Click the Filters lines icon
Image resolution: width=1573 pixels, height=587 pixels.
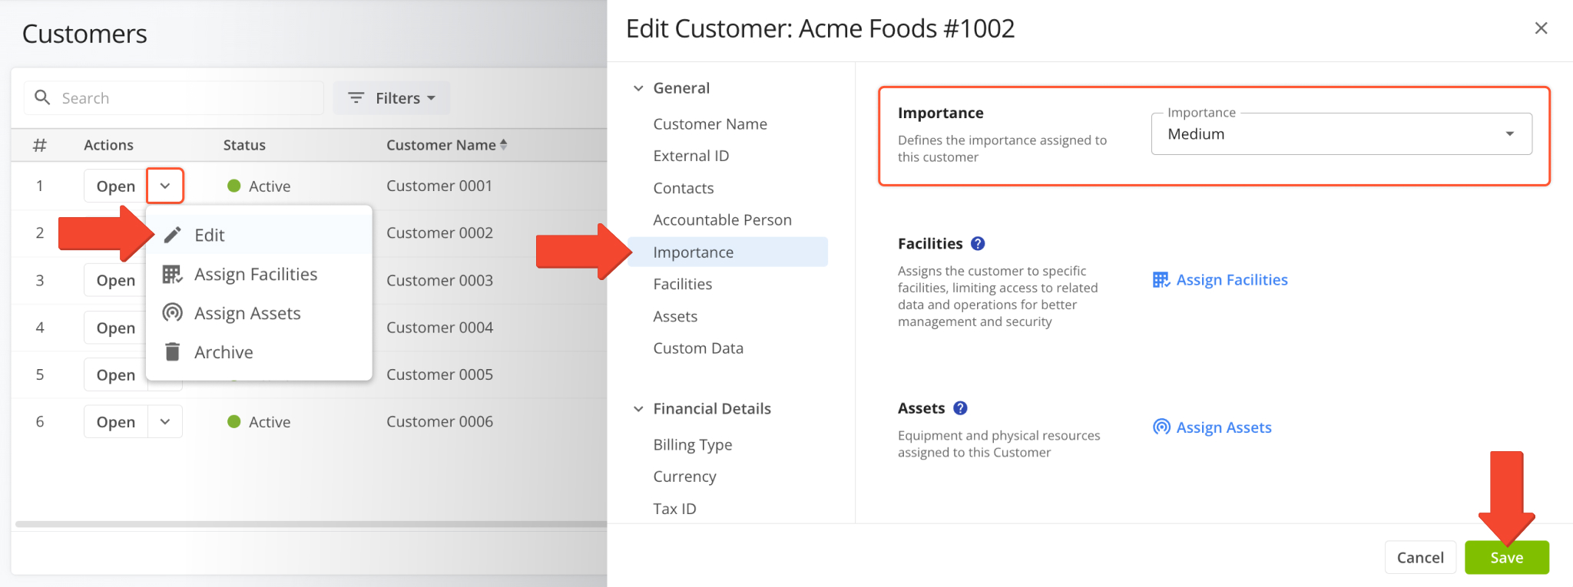coord(356,97)
